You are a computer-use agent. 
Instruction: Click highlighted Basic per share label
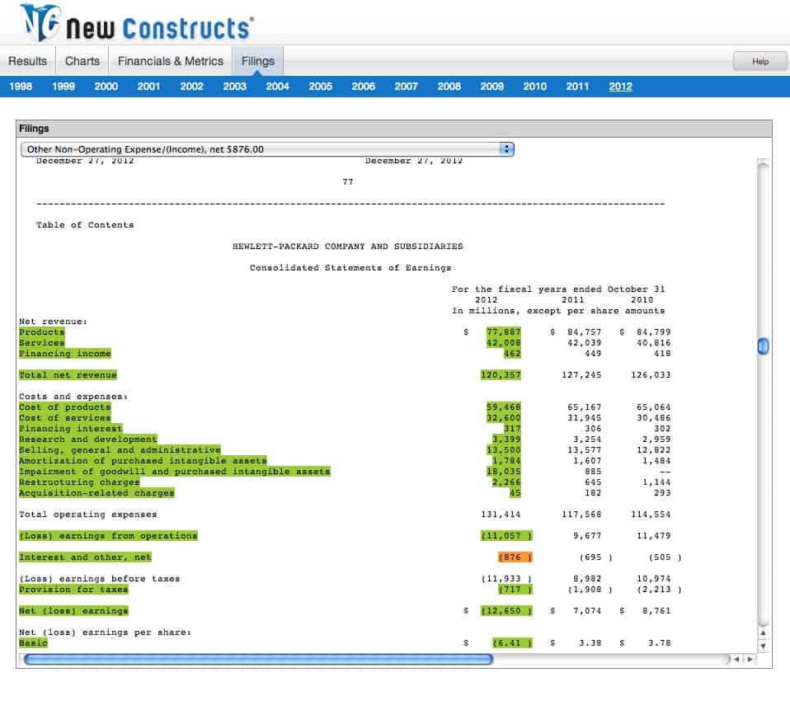33,643
